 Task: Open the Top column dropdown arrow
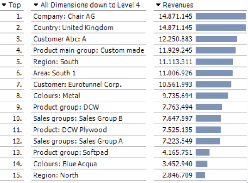tap(3, 5)
